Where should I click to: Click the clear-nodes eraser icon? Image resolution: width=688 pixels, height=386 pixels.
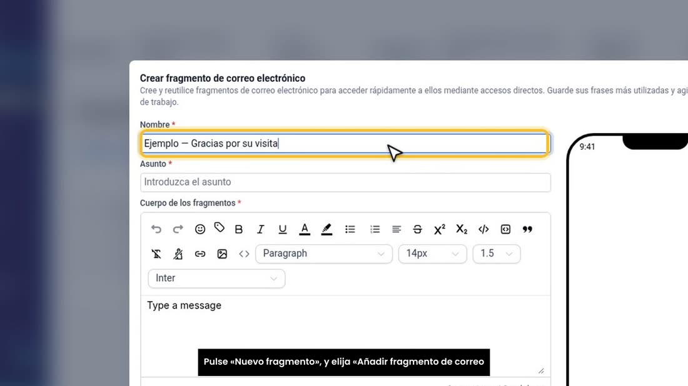178,254
